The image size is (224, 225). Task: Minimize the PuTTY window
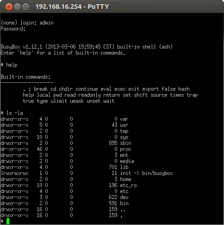click(17, 7)
